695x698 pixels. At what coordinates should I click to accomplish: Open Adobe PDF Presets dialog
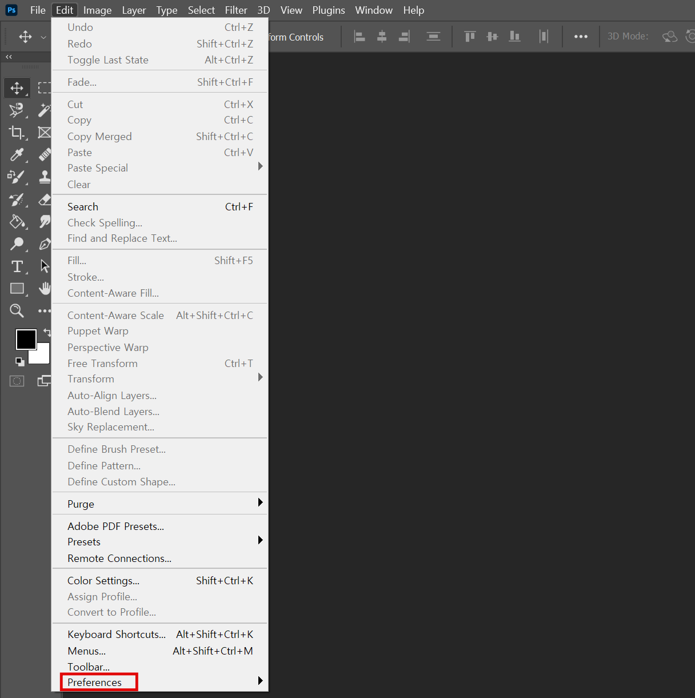pyautogui.click(x=160, y=527)
